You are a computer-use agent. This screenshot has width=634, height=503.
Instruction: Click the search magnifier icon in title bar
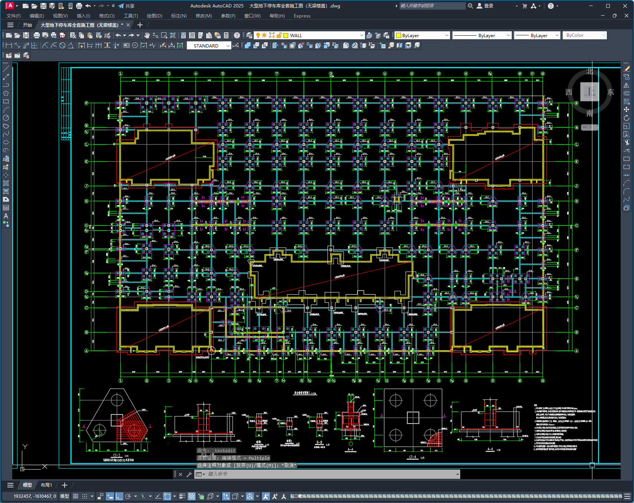[470, 6]
